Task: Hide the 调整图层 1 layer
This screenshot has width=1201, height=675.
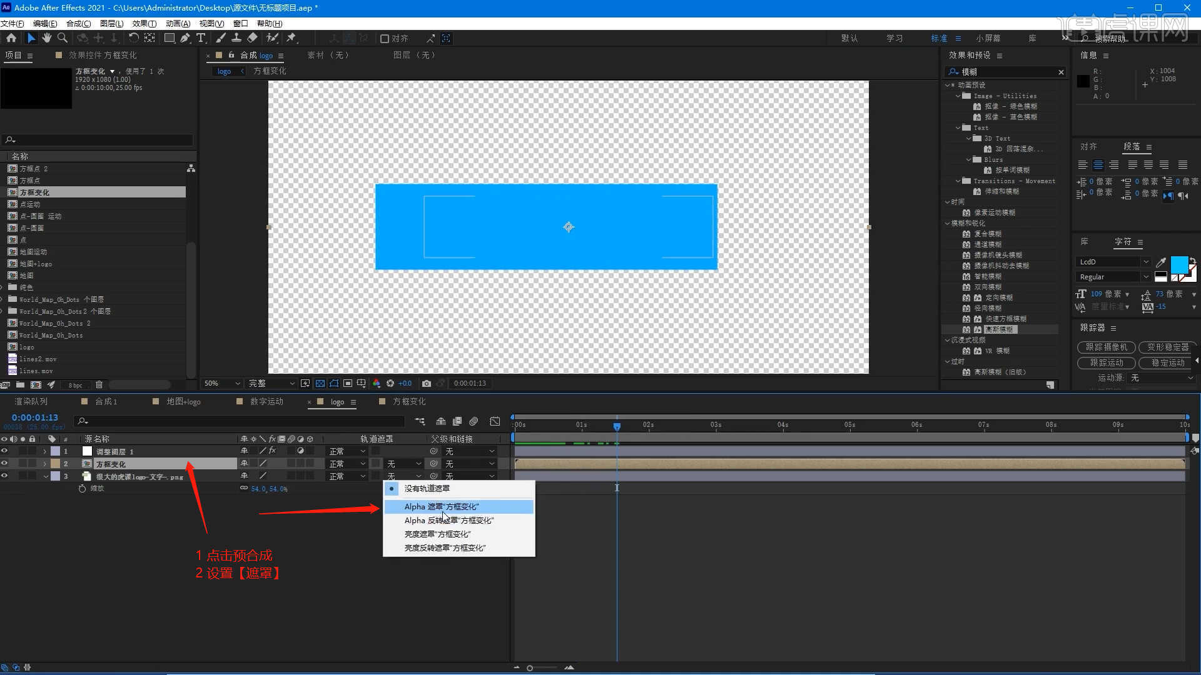Action: click(4, 451)
